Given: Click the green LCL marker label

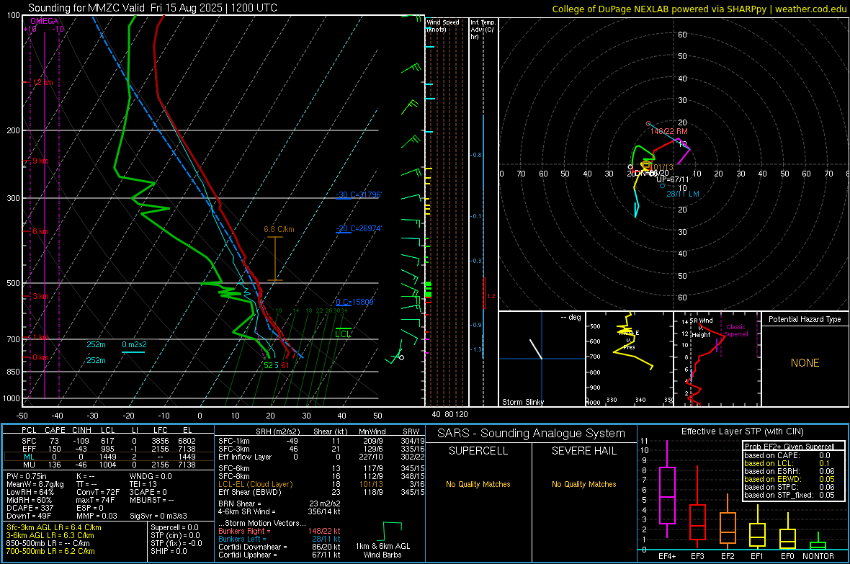Looking at the screenshot, I should (x=343, y=334).
